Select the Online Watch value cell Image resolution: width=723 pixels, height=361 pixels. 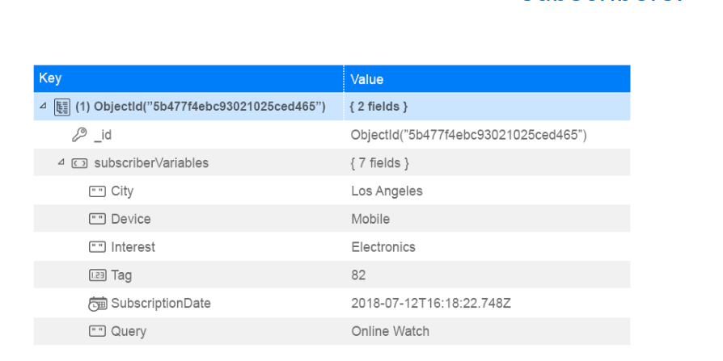(390, 331)
